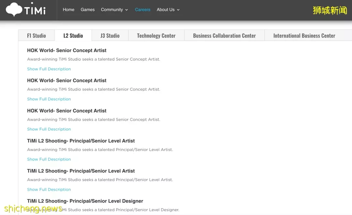The image size is (352, 215).
Task: Click third HOK World- Senior Concept Artist title
Action: click(67, 111)
